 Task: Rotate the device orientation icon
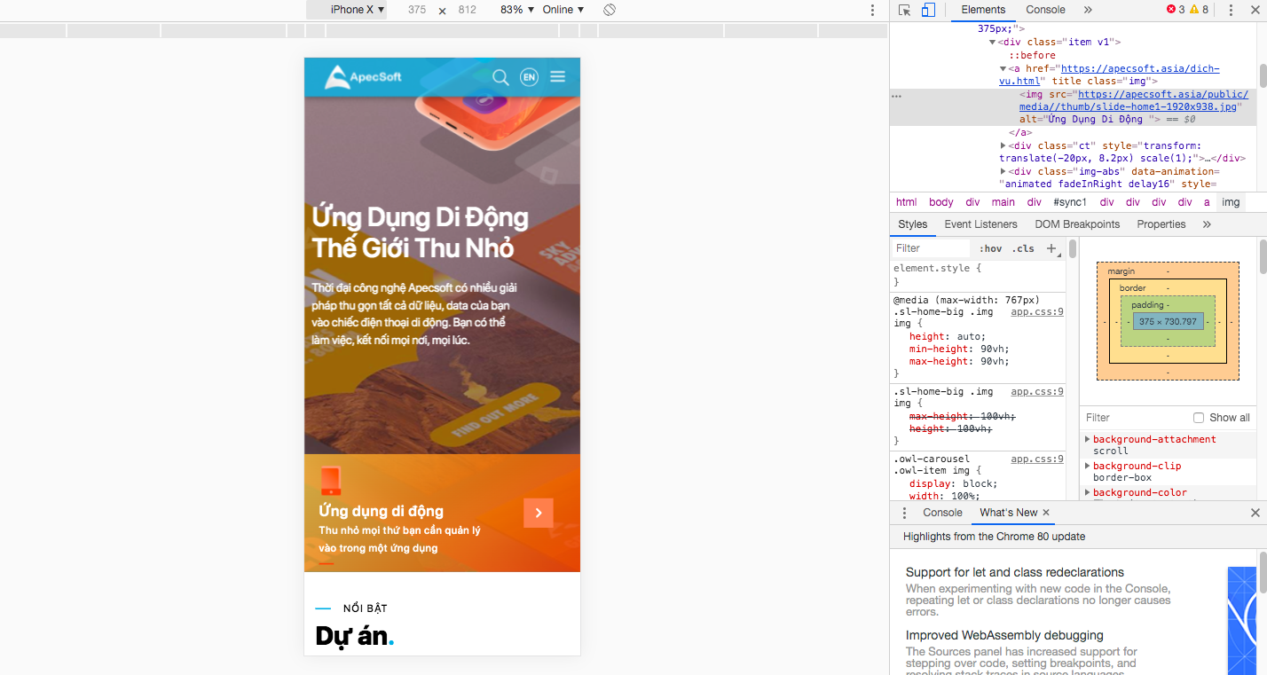pyautogui.click(x=610, y=10)
